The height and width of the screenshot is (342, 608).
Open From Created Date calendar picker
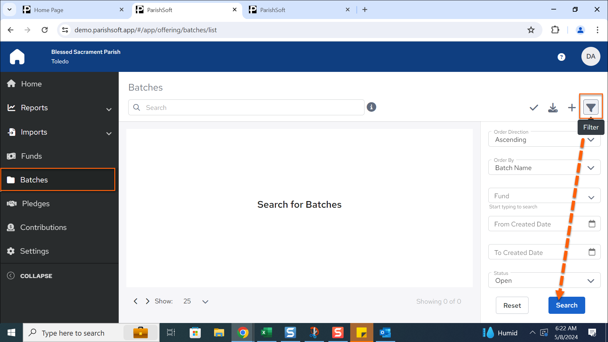point(592,224)
